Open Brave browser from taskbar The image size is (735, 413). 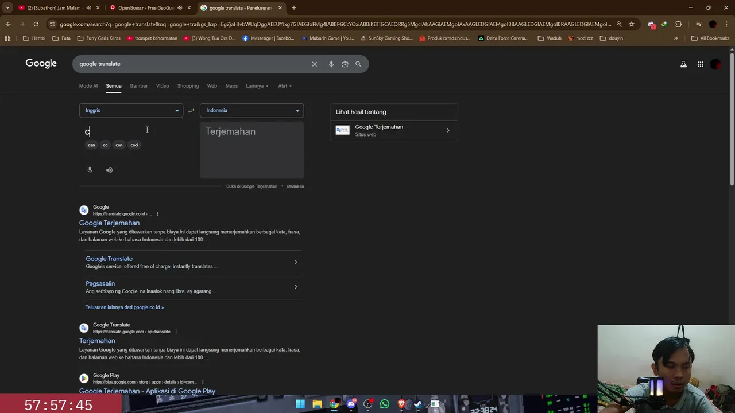pos(401,404)
